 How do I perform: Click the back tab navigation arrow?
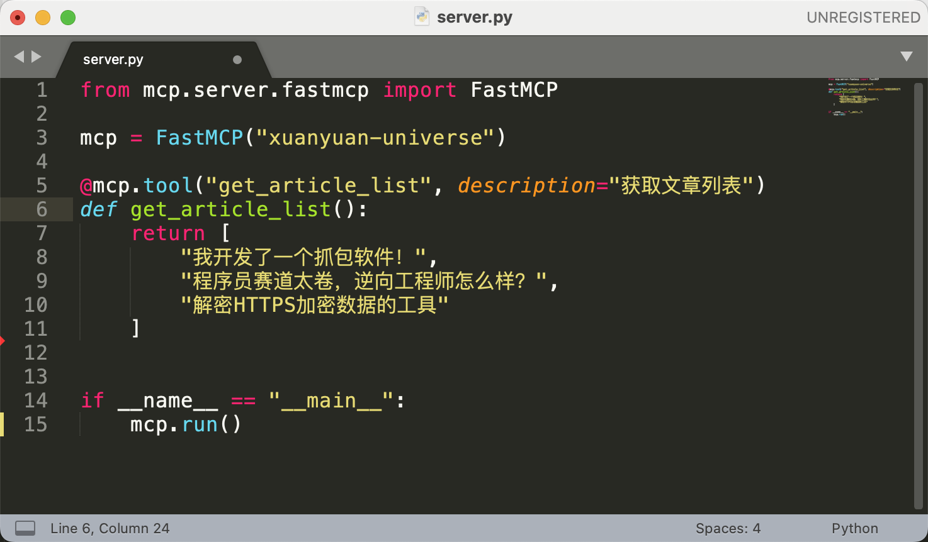pos(19,57)
